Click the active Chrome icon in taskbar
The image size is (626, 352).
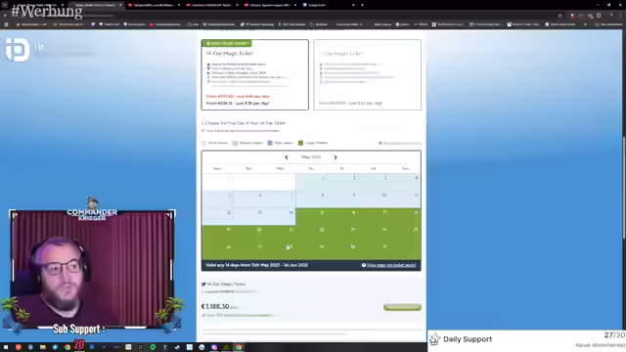[x=239, y=347]
